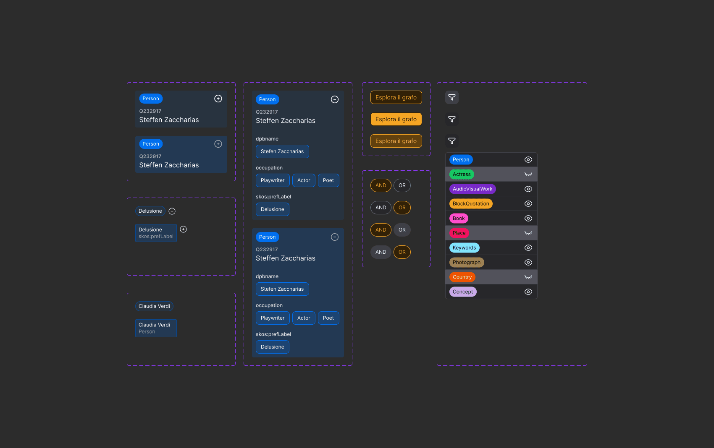The width and height of the screenshot is (714, 448).
Task: Collapse the lower expanded Steffen Zaccharias card
Action: point(335,237)
